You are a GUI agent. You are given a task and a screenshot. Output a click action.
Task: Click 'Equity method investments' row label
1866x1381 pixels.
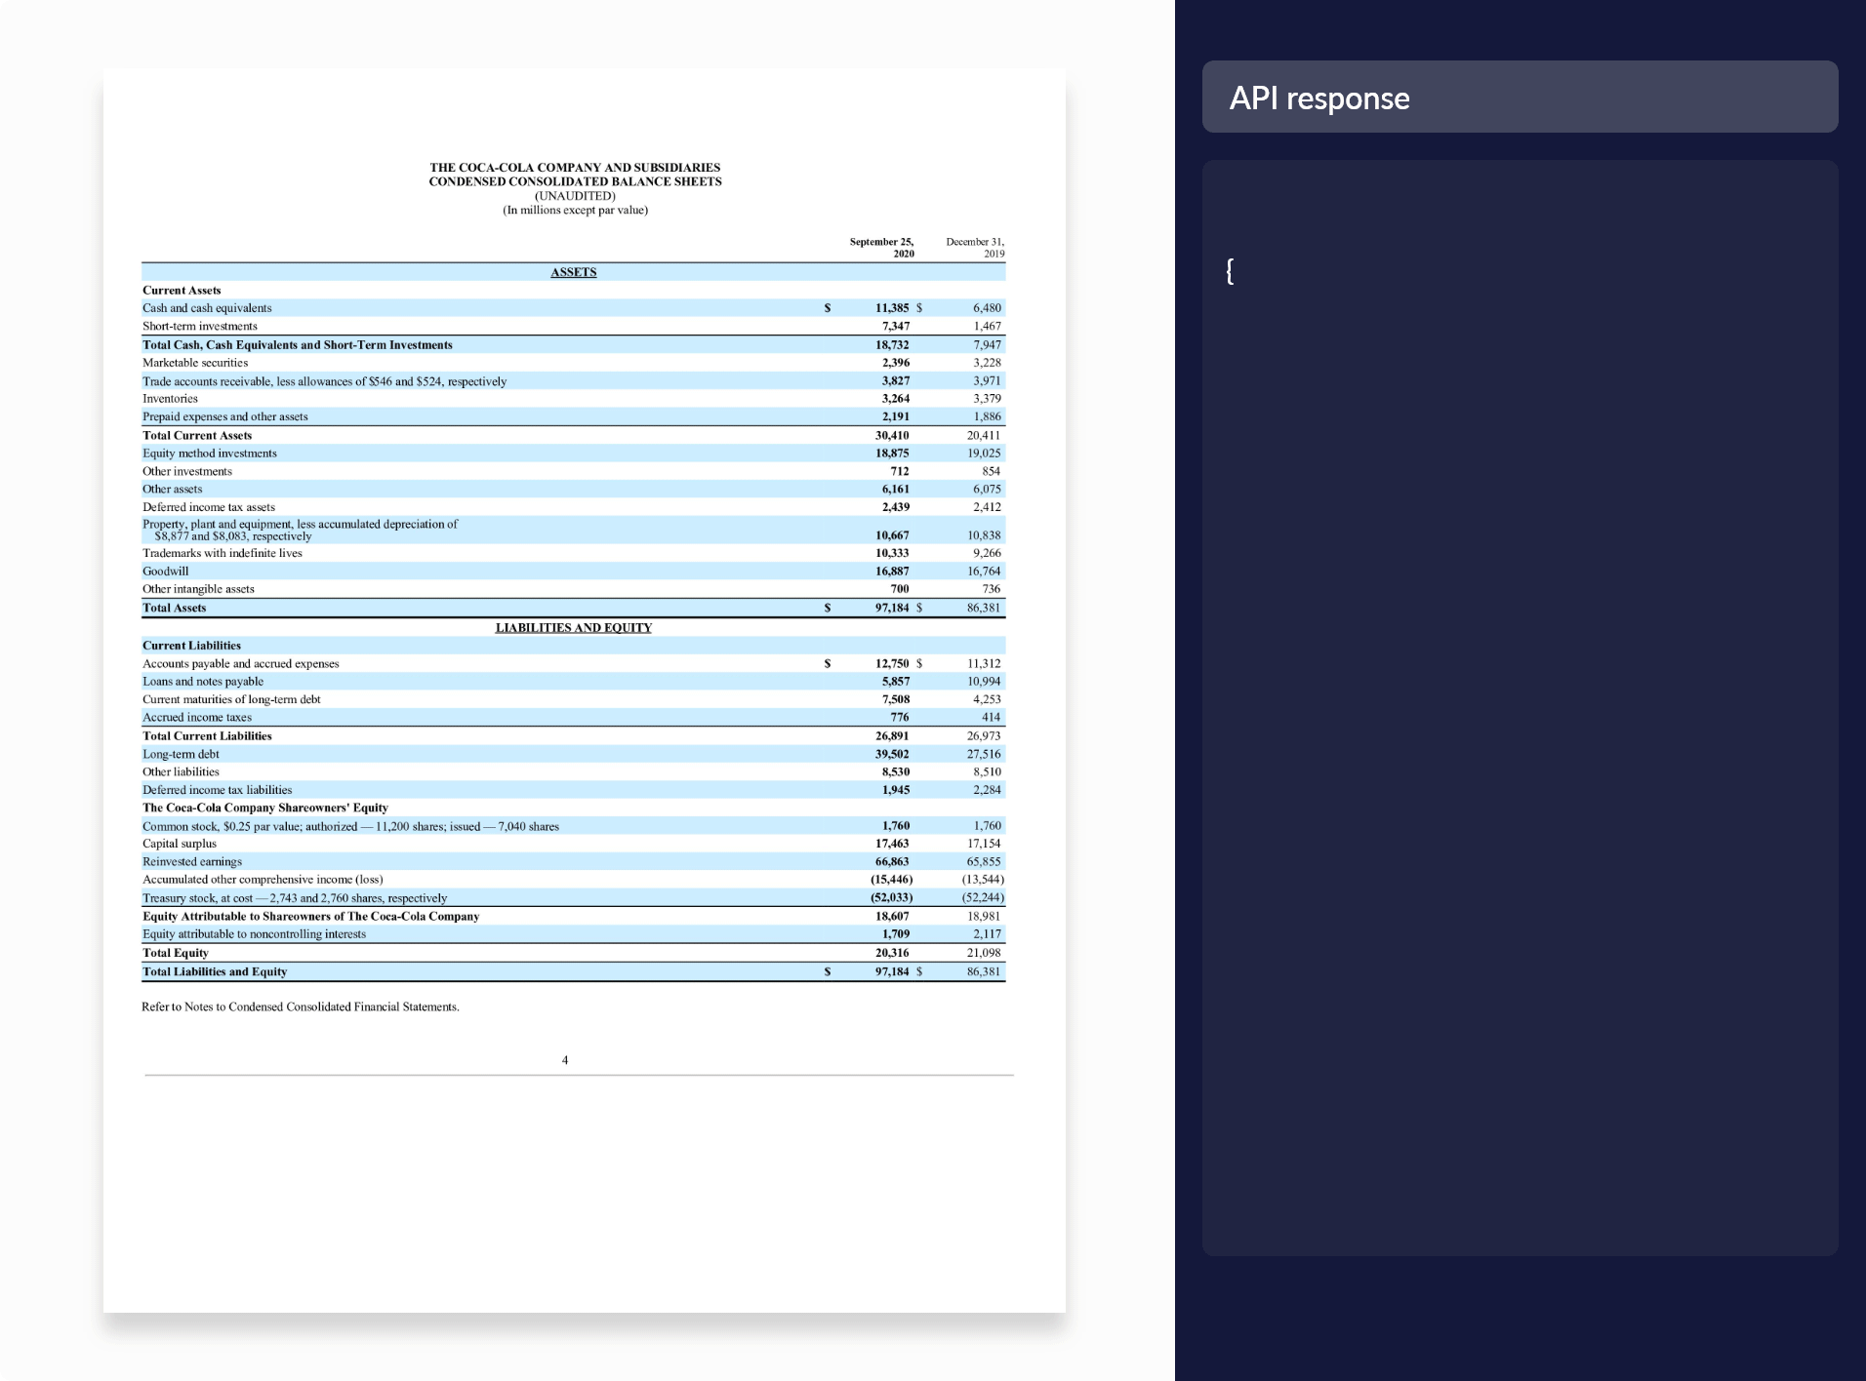[x=210, y=454]
